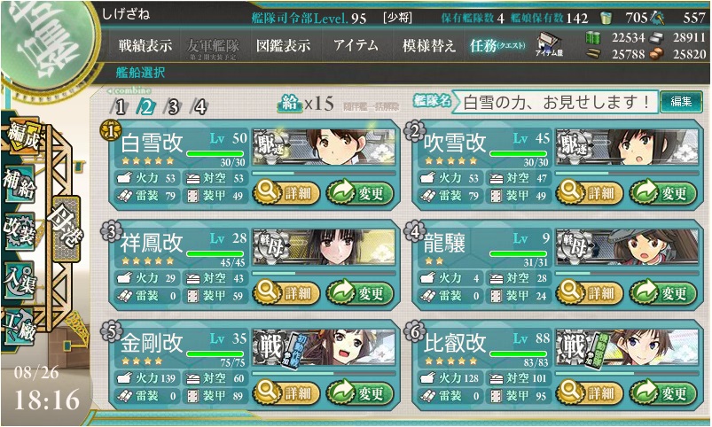Click 祥鳳改 green HP bar

tap(215, 253)
